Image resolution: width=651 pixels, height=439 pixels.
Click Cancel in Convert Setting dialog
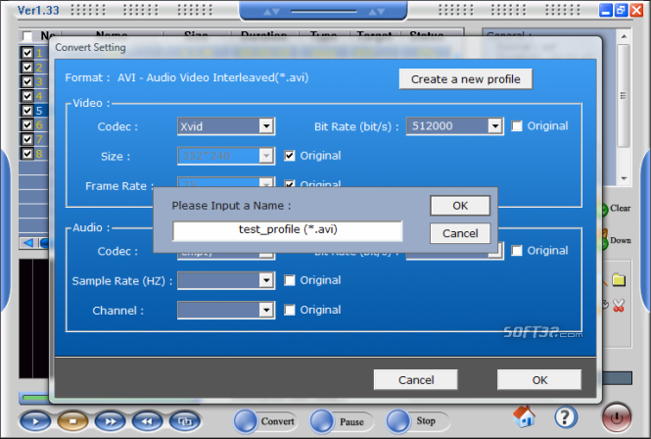point(416,380)
